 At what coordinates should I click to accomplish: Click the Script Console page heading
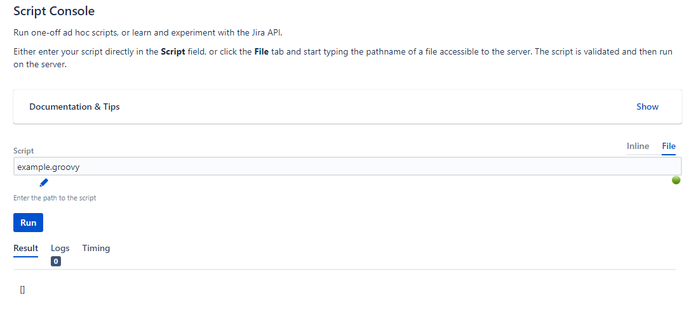point(54,11)
